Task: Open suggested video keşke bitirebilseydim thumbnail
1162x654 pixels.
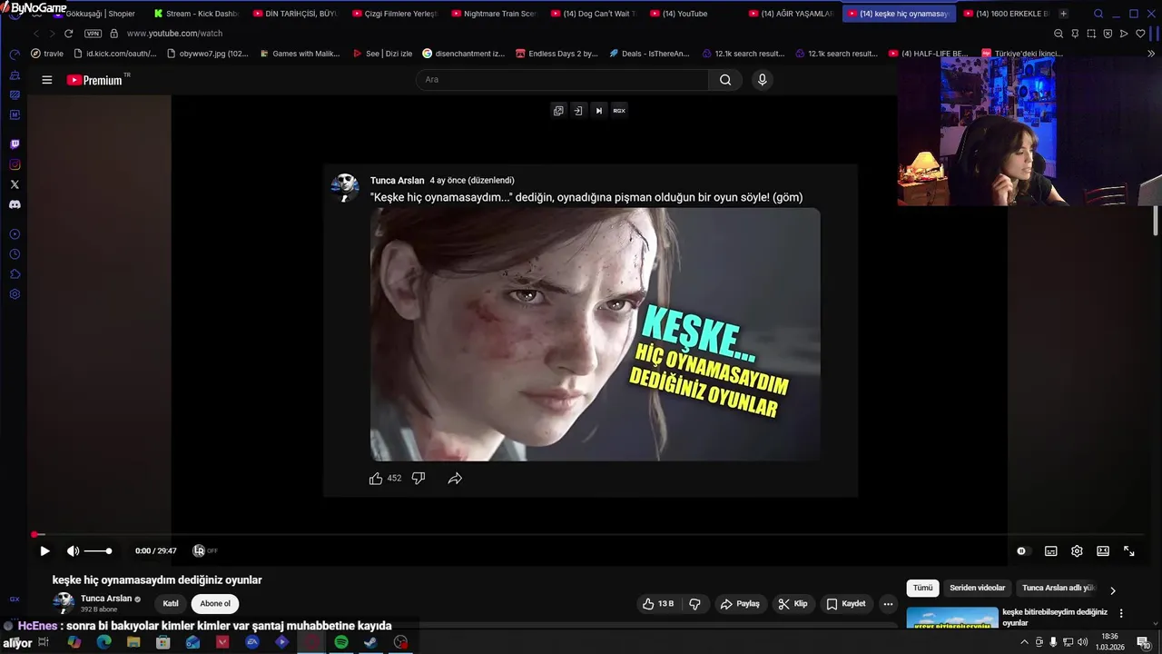Action: pos(952,618)
